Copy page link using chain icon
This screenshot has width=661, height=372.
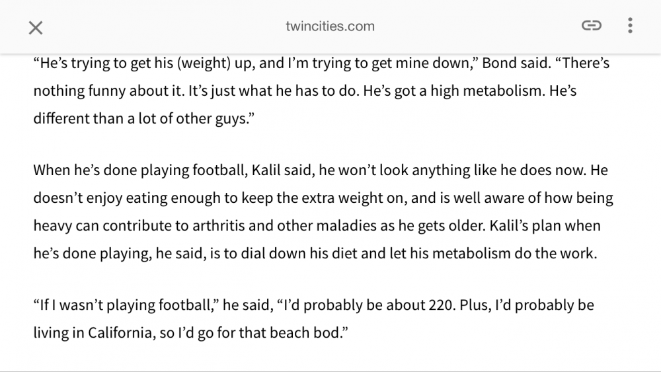[592, 26]
